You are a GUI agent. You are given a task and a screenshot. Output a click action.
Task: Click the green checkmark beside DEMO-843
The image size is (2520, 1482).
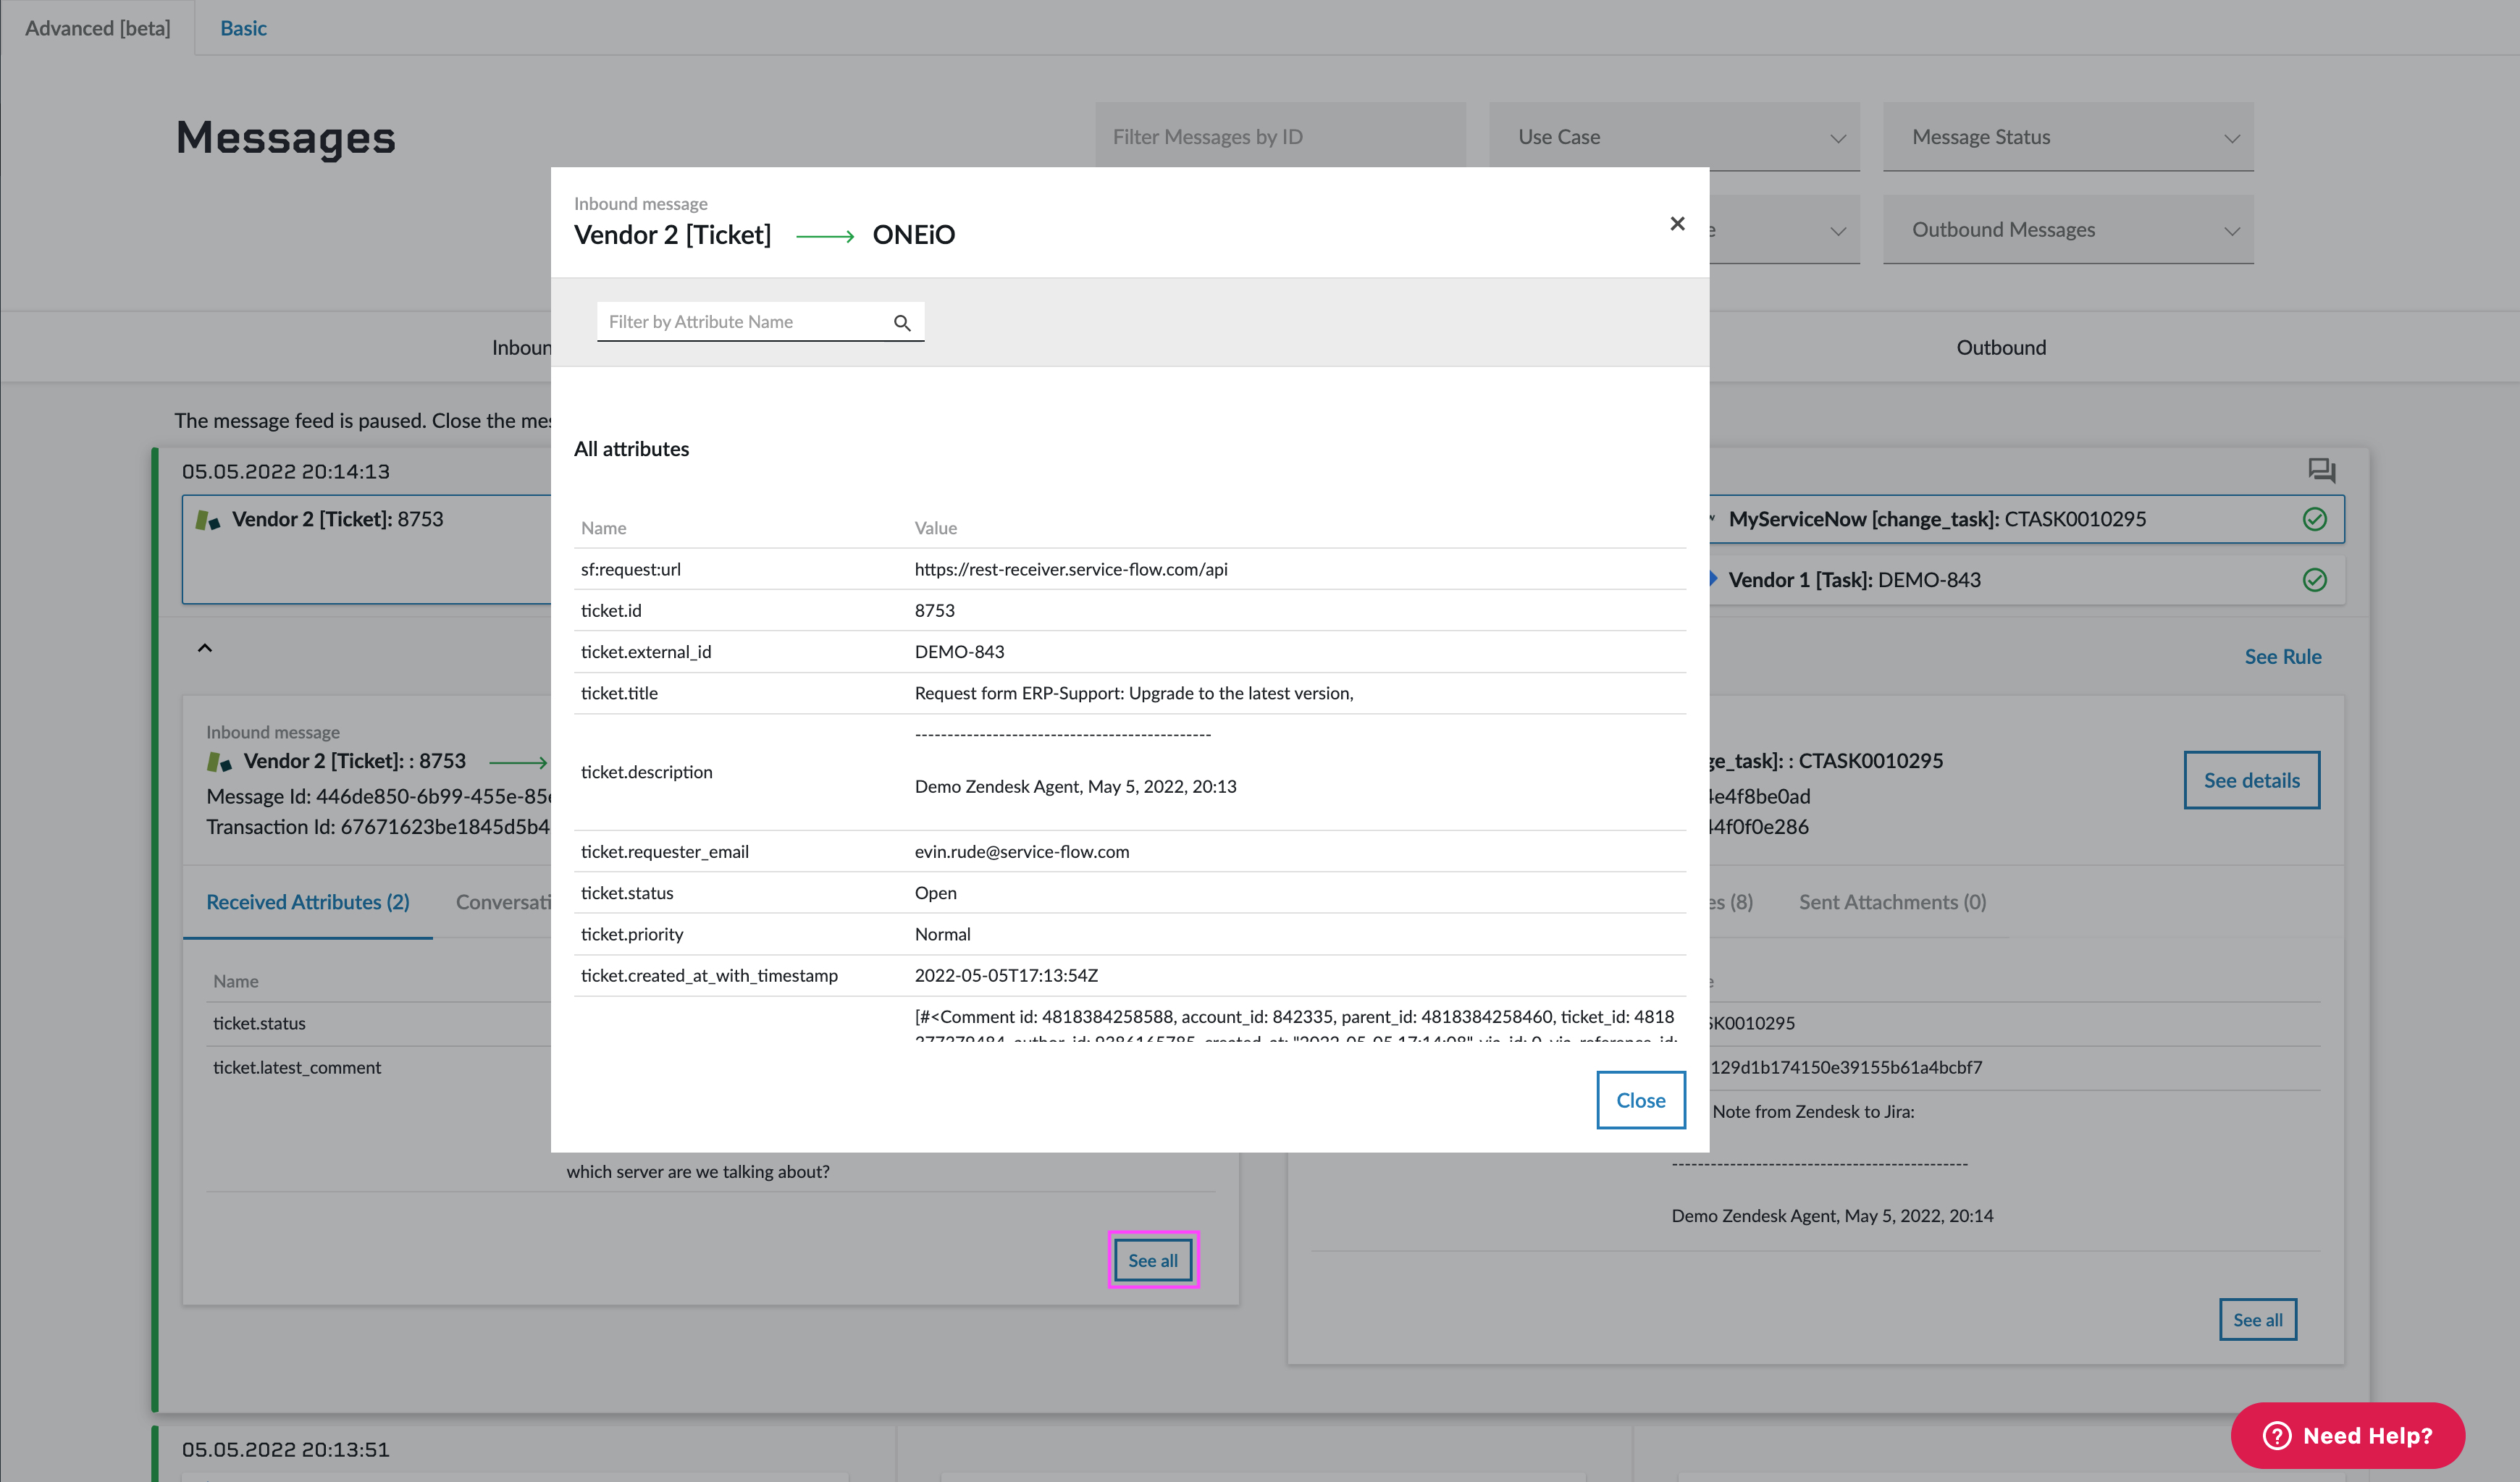tap(2314, 580)
